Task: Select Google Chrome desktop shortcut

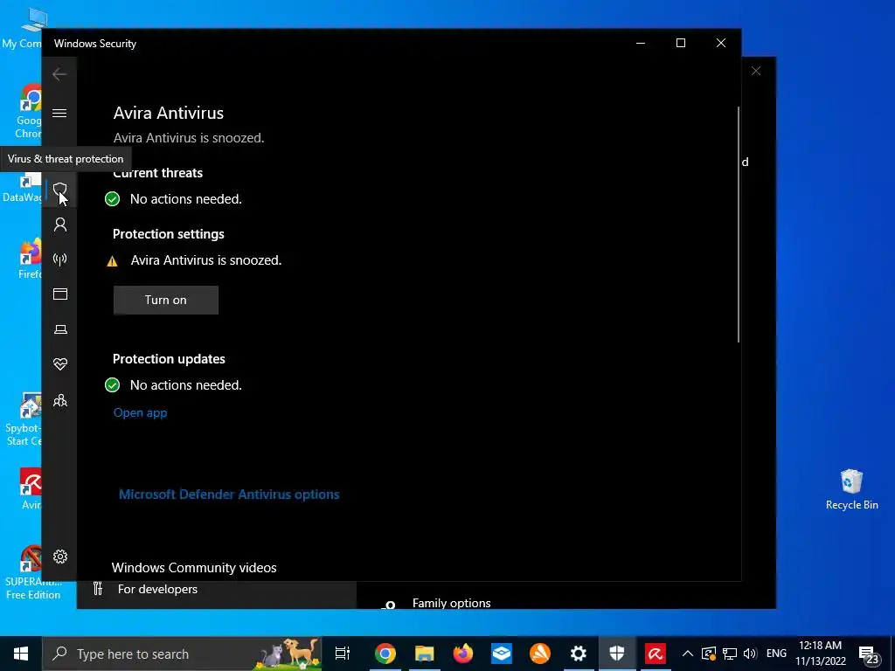Action: coord(29,113)
